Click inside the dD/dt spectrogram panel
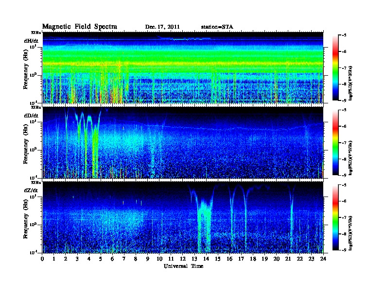 tap(183, 142)
